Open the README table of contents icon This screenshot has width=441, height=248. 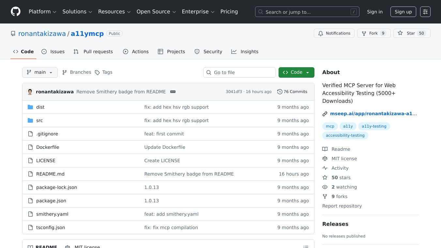coord(306,247)
